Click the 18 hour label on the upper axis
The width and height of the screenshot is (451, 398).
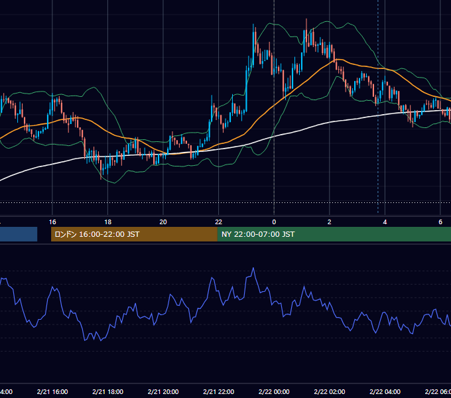click(108, 222)
